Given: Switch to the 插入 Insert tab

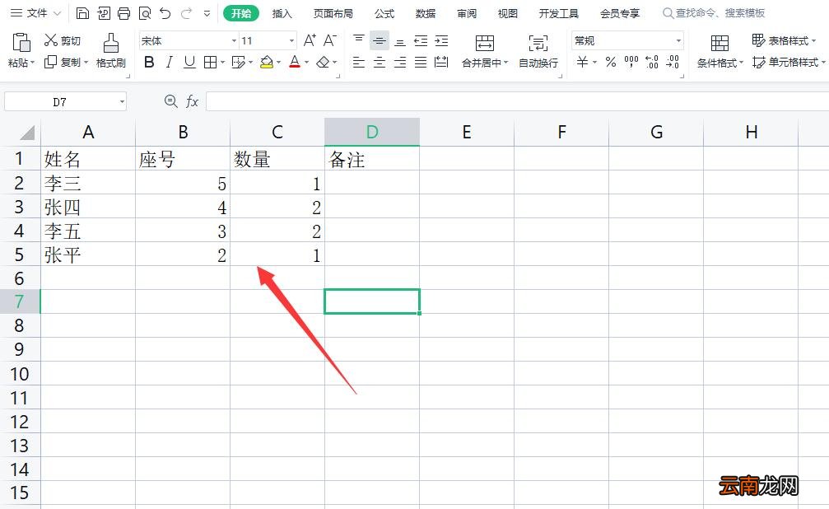Looking at the screenshot, I should coord(282,13).
